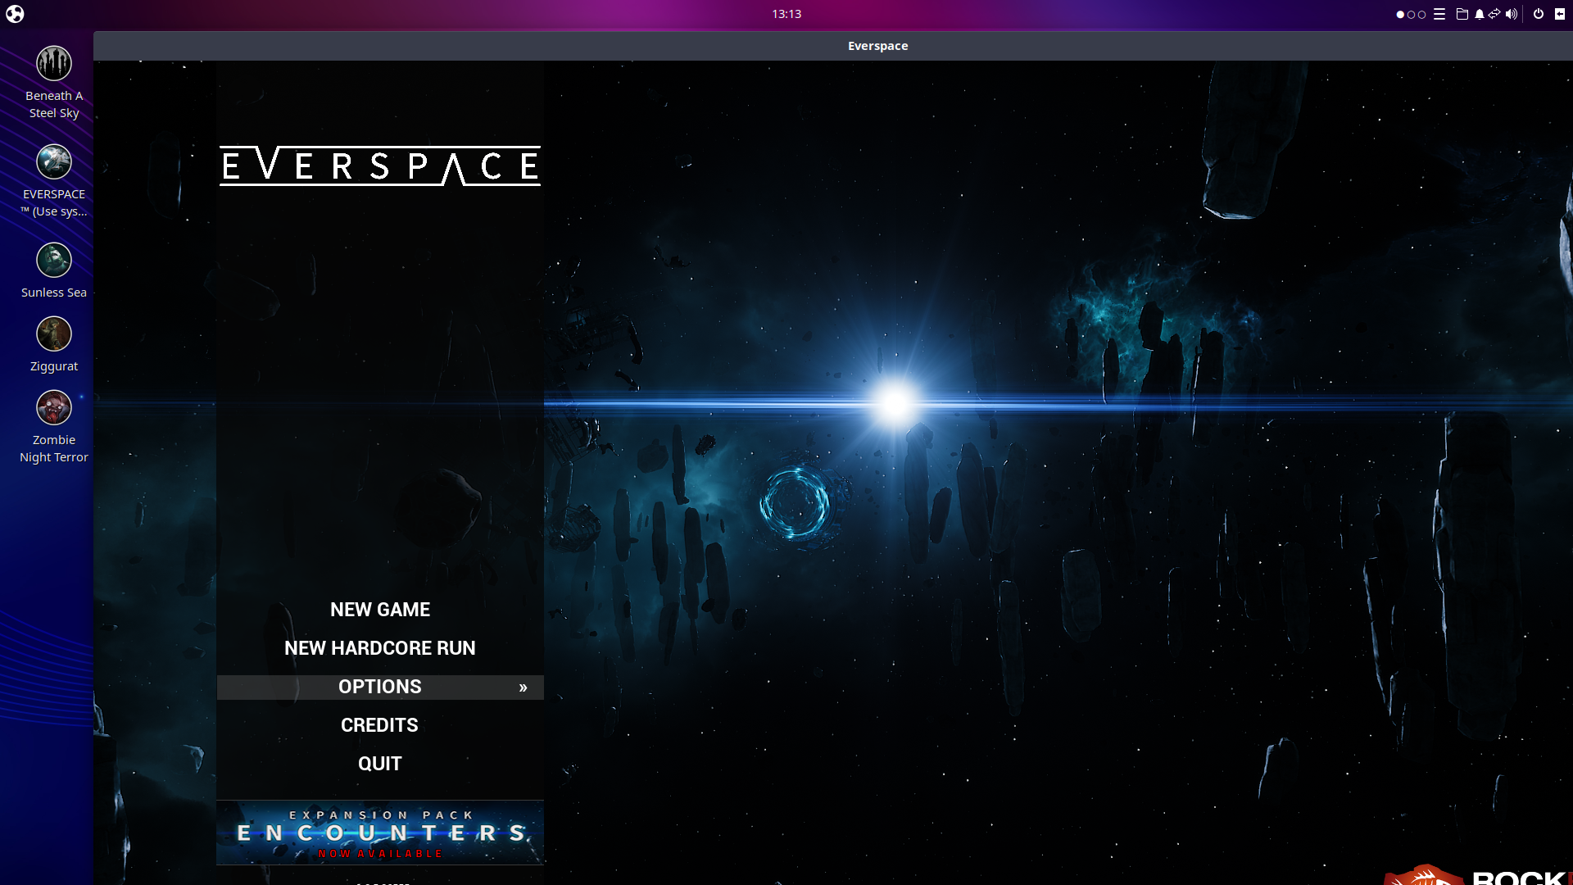1573x885 pixels.
Task: Open the Beneath A Steel Sky launcher icon
Action: click(54, 64)
